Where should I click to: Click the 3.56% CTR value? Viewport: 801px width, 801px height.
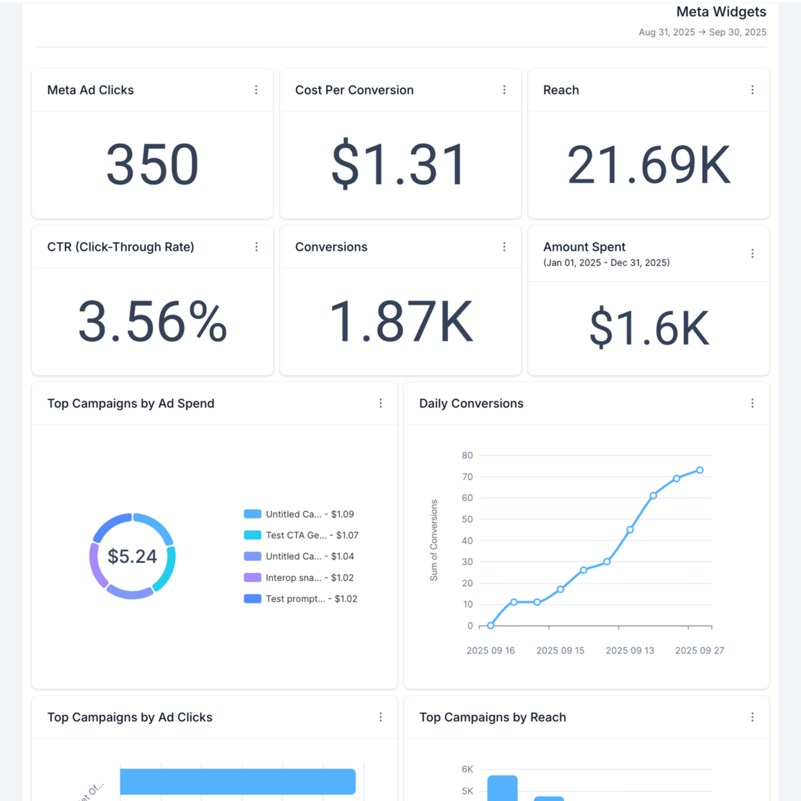coord(152,322)
